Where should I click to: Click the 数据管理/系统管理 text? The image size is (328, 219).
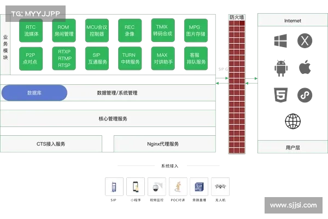point(117,93)
